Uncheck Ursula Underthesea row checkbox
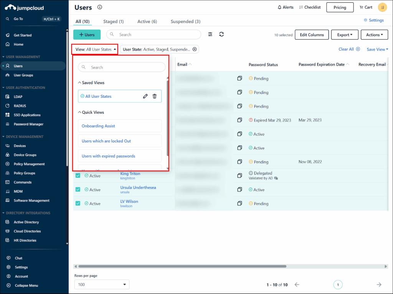The image size is (393, 294). 78,189
